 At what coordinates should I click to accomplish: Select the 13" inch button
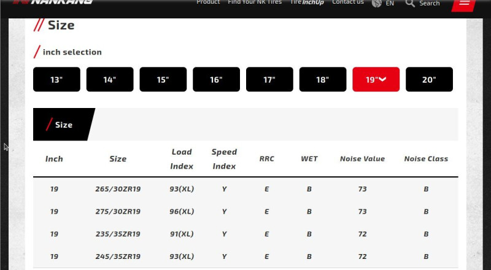(56, 79)
